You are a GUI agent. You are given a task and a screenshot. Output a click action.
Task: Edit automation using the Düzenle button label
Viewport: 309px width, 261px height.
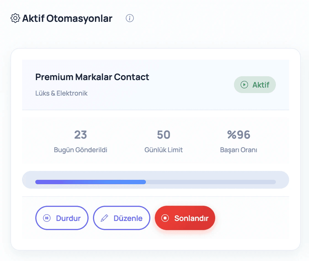point(128,218)
